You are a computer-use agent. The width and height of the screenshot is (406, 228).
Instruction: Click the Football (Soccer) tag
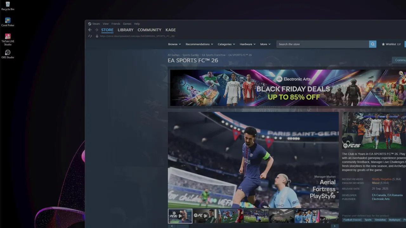click(352, 220)
